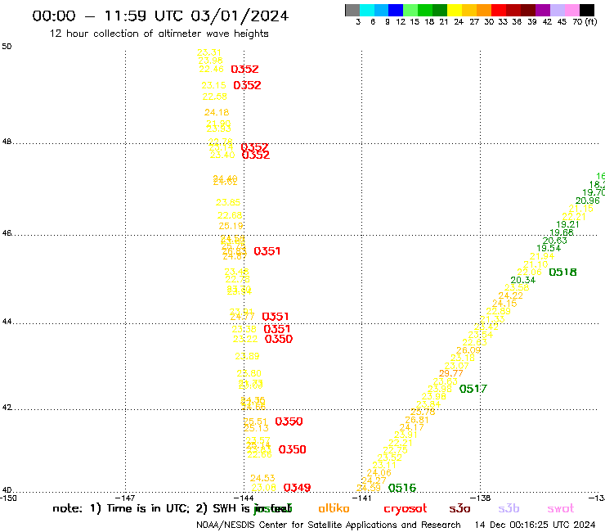Click the date range title text

(160, 16)
